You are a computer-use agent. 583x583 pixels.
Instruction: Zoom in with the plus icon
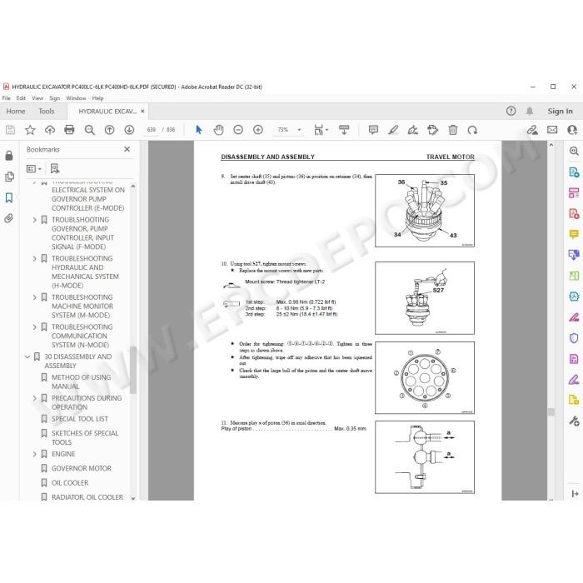coord(258,130)
